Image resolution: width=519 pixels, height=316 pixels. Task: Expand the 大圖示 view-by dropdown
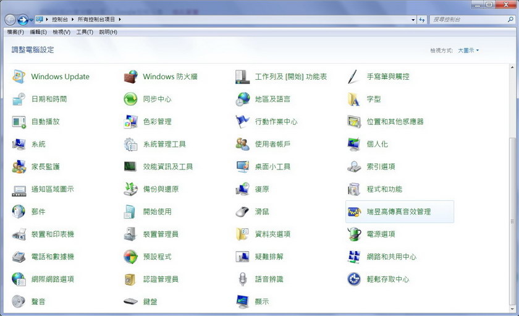point(468,50)
